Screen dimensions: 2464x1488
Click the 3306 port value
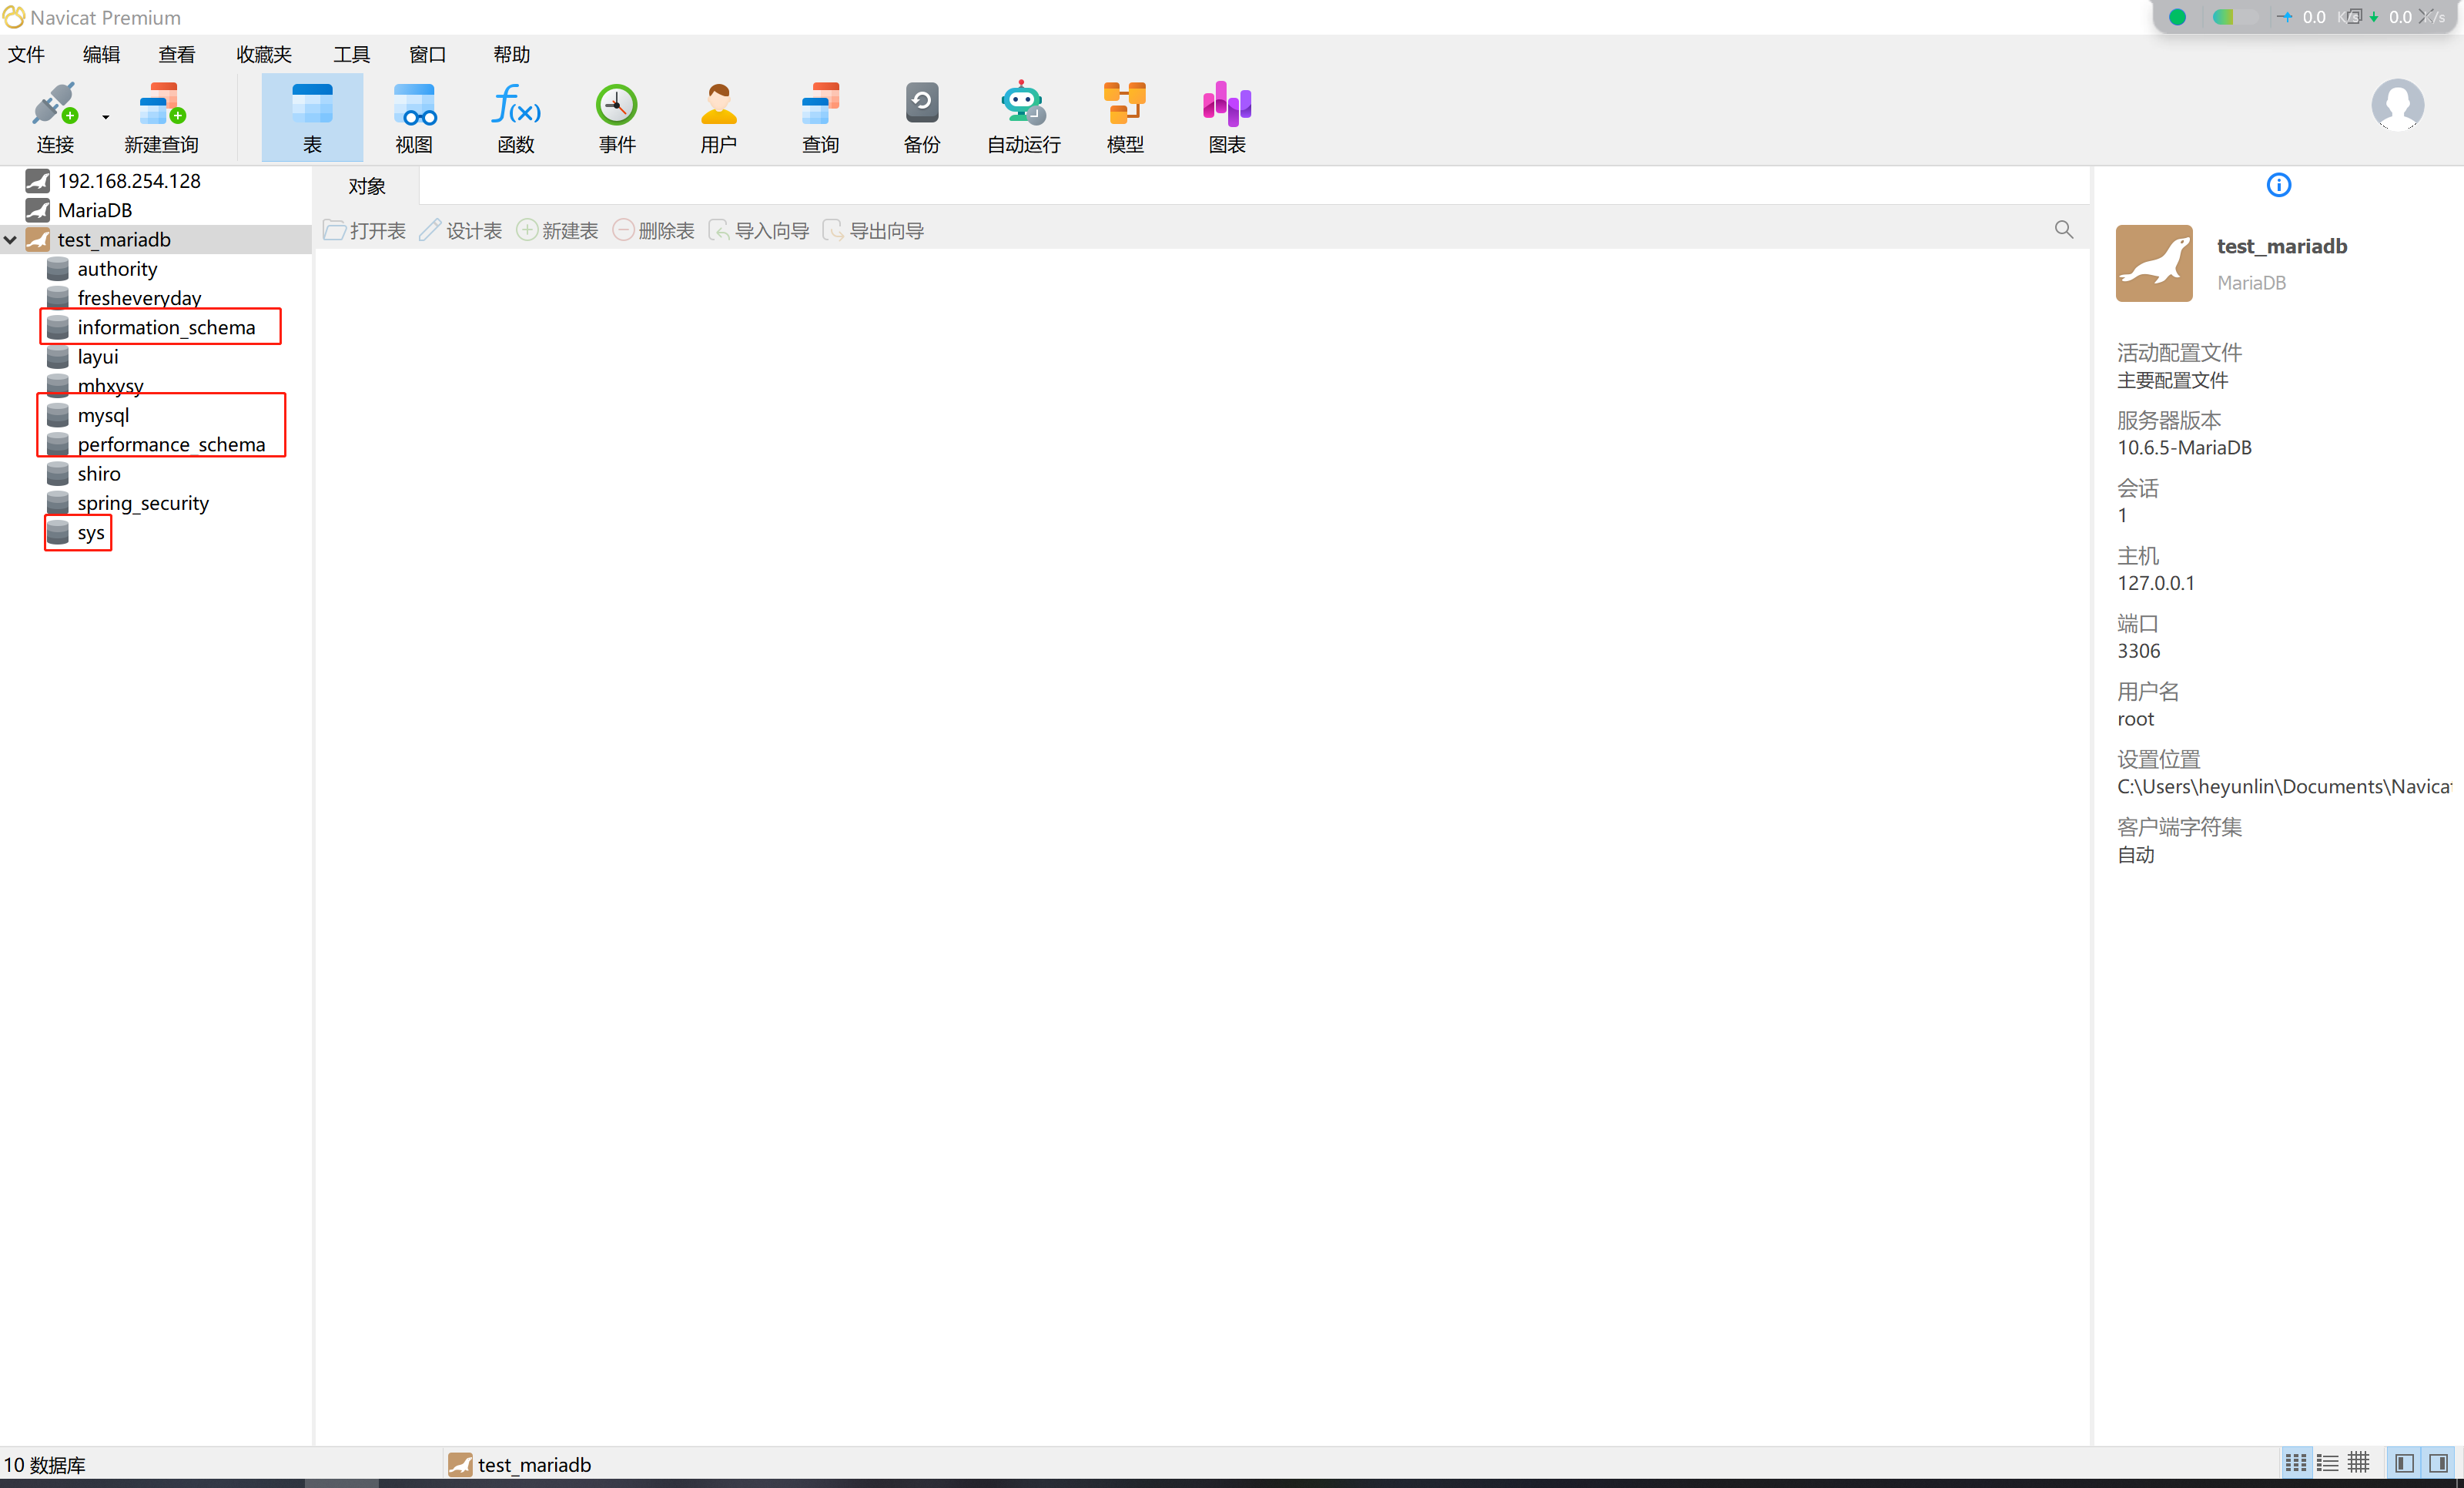coord(2138,651)
